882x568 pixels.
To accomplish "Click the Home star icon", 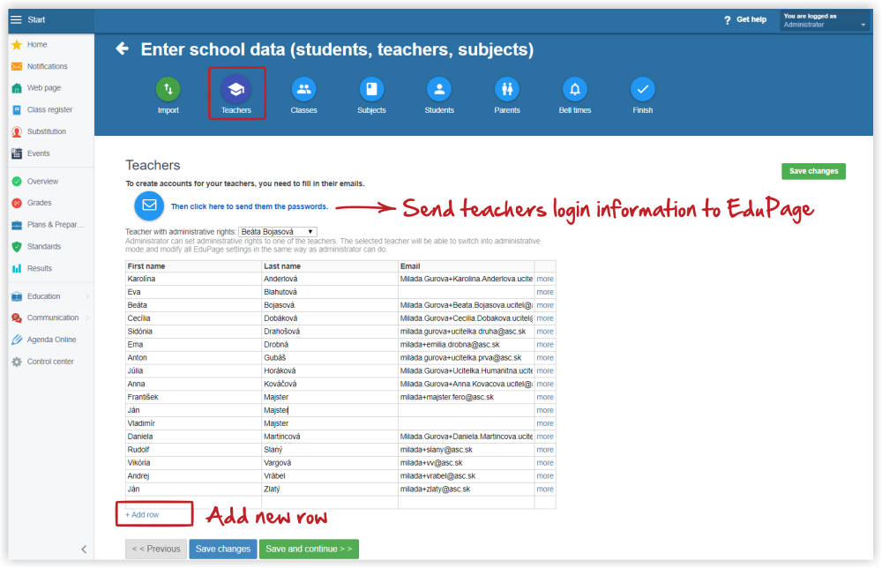I will click(x=17, y=44).
